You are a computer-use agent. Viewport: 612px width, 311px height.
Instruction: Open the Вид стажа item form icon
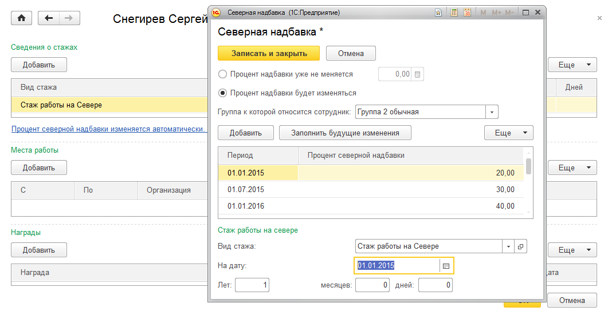(x=520, y=246)
